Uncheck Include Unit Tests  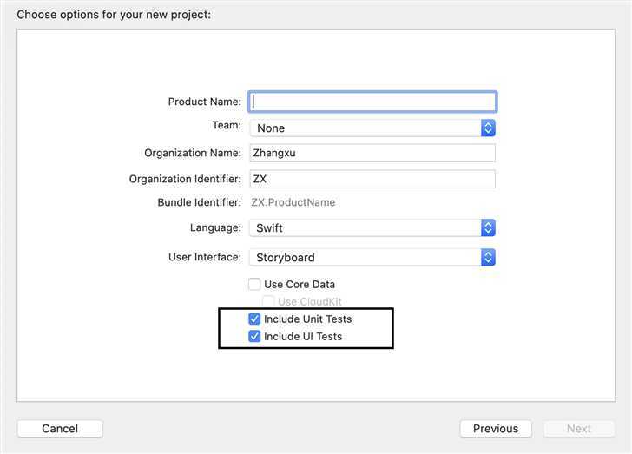(254, 319)
